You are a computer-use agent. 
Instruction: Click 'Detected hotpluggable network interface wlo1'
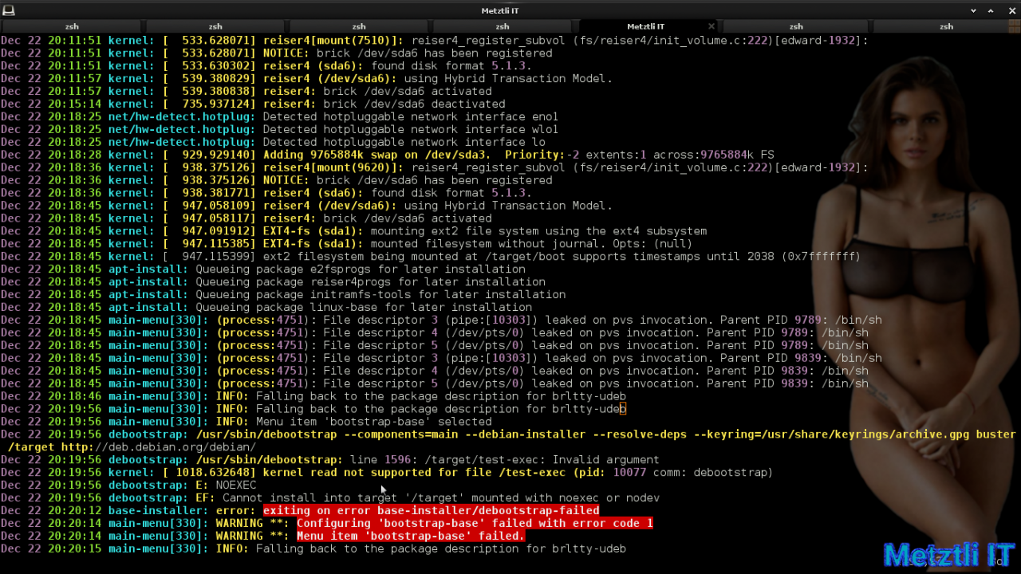(x=411, y=130)
